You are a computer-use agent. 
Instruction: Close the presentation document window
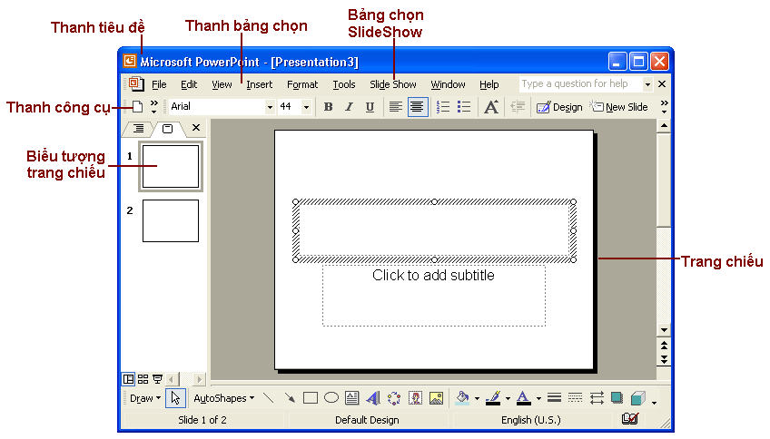(x=662, y=83)
